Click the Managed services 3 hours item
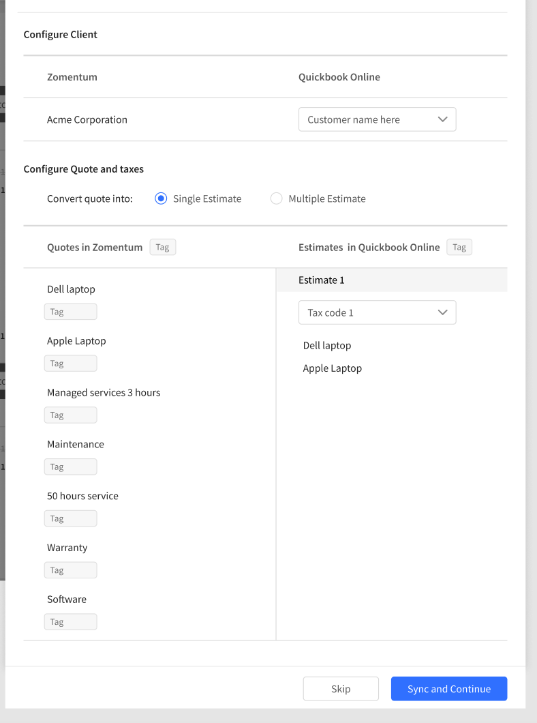537x723 pixels. pos(104,392)
